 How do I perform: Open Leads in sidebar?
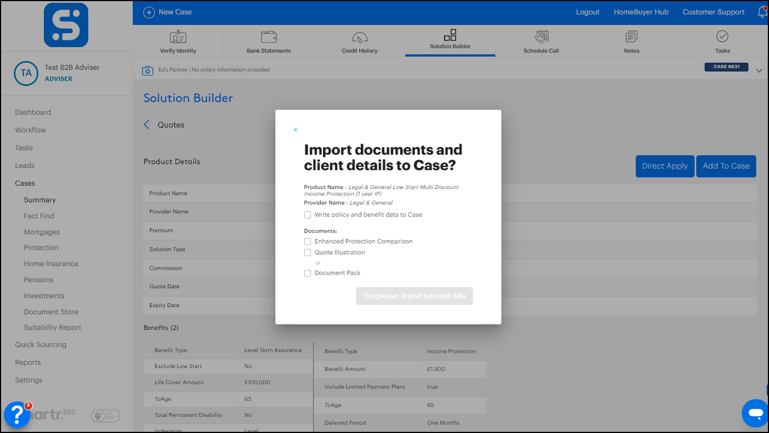pyautogui.click(x=24, y=166)
